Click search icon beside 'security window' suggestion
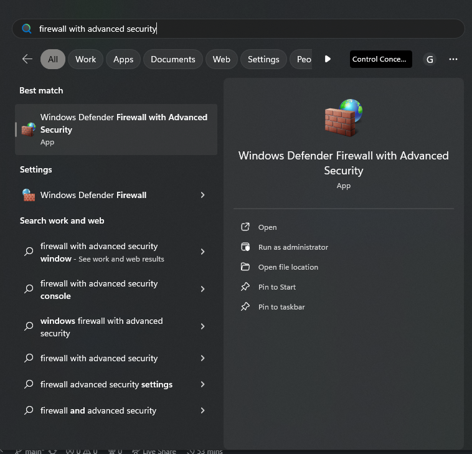This screenshot has height=454, width=472. [x=29, y=252]
